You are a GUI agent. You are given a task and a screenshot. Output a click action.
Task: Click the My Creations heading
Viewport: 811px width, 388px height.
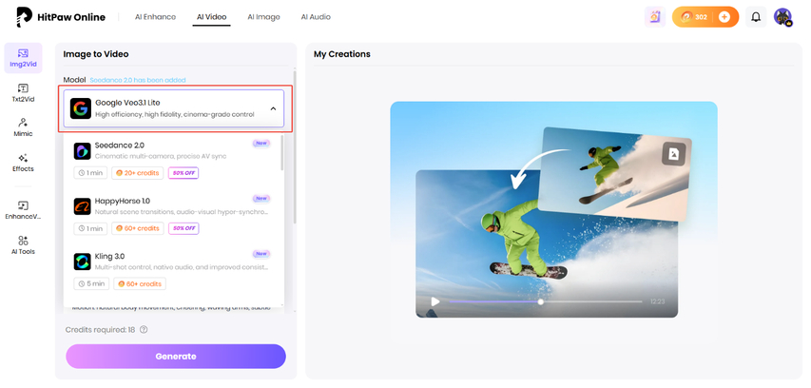point(342,54)
